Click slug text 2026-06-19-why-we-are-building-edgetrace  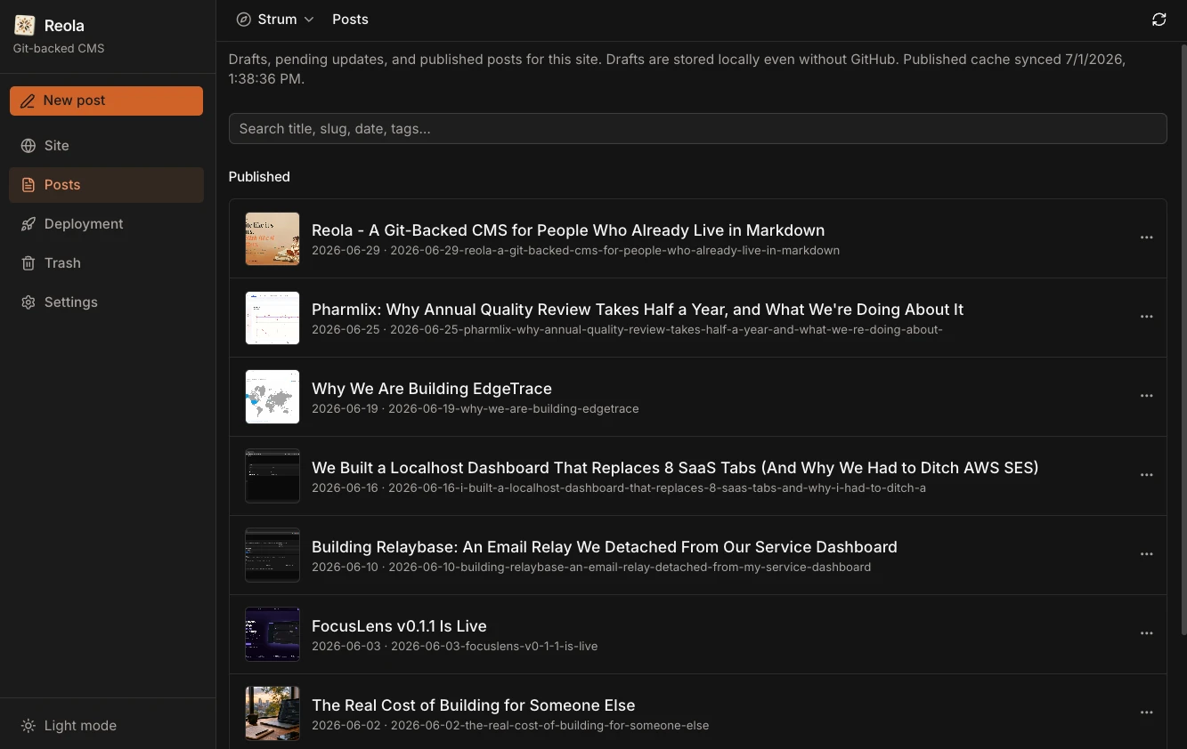pos(514,409)
